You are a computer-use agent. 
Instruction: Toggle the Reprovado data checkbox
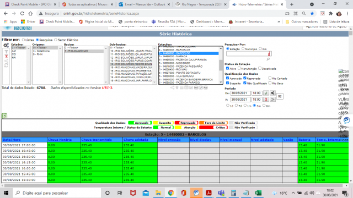[245, 78]
